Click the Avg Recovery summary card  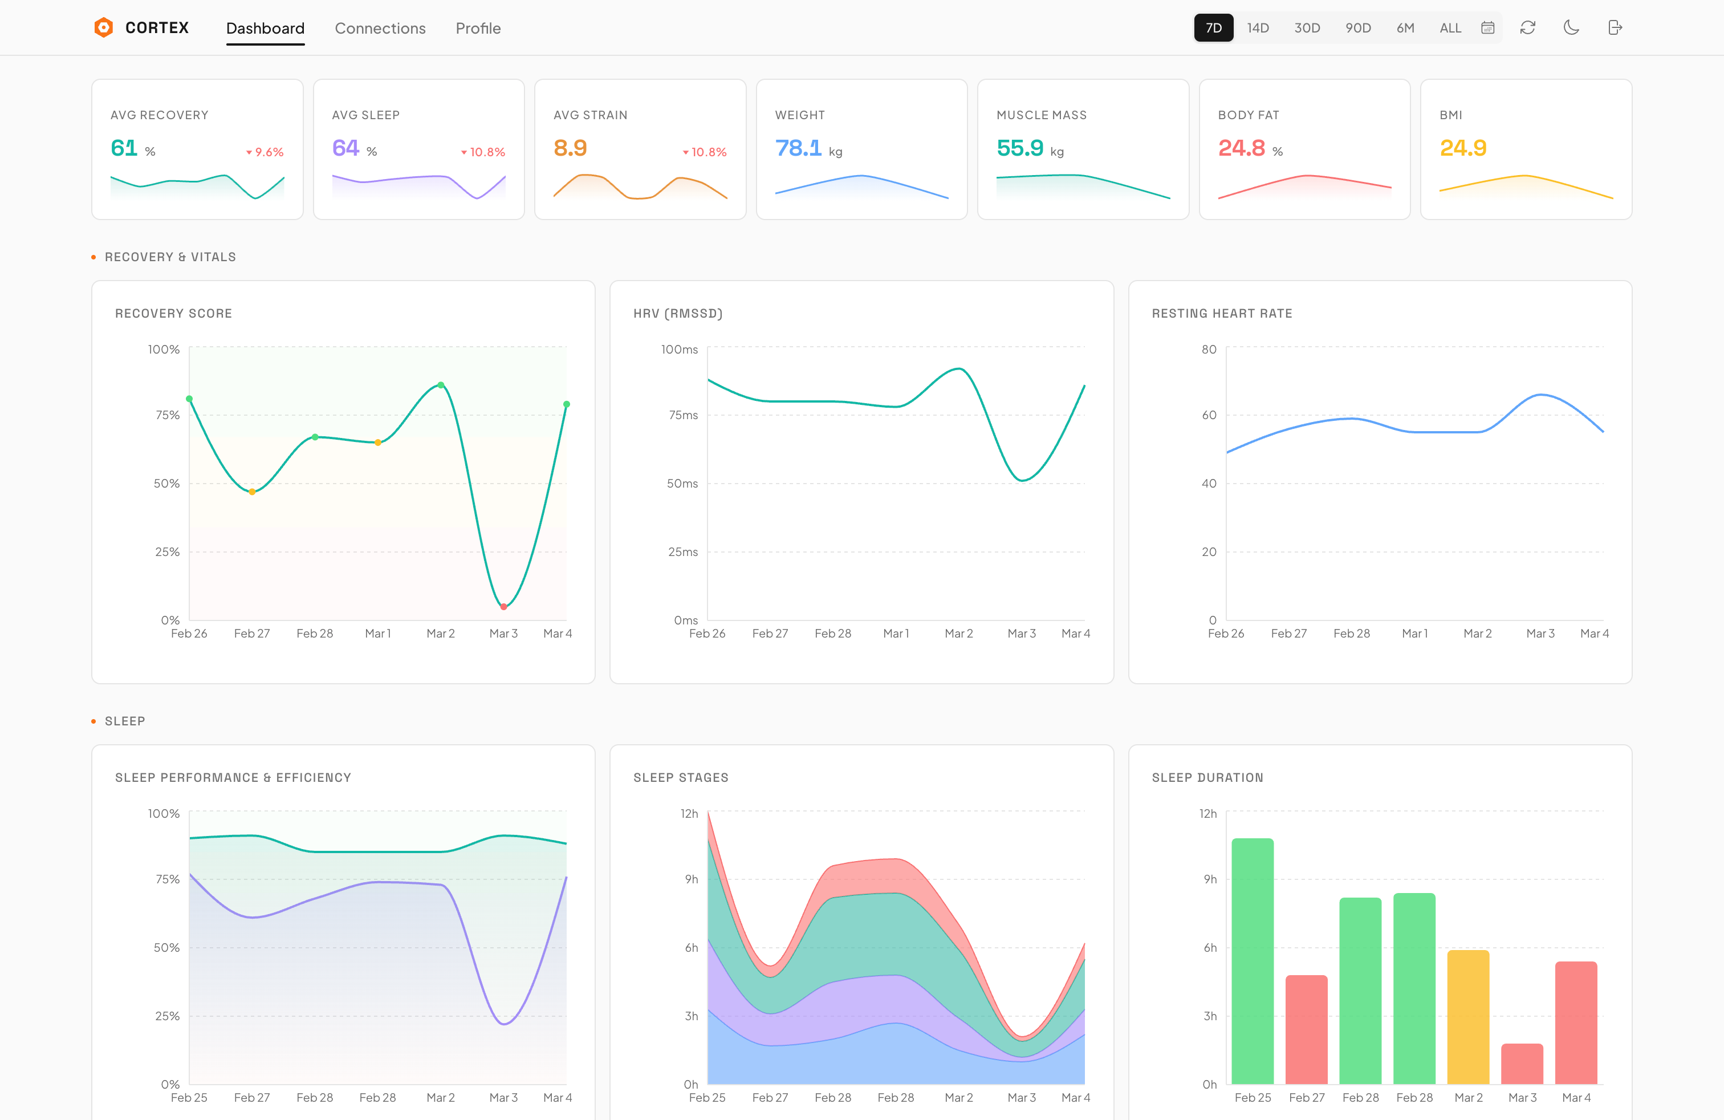click(x=197, y=149)
